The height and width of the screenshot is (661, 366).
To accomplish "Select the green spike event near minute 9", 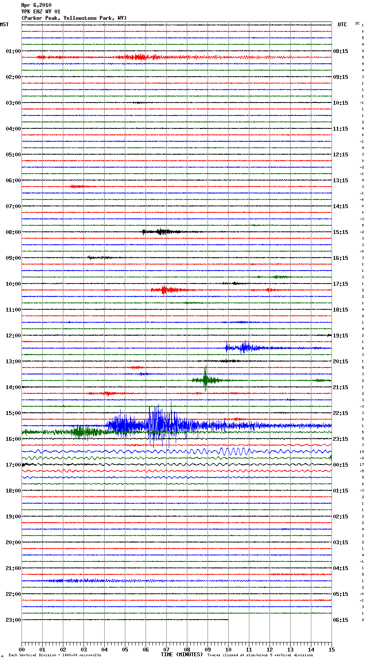I will 206,380.
